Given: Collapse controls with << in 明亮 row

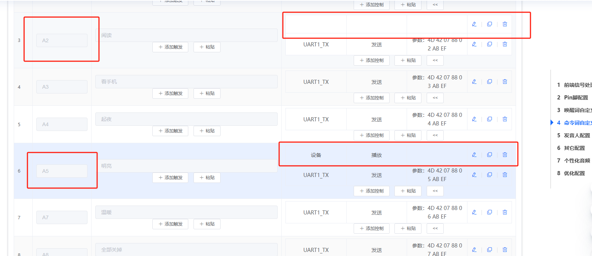Looking at the screenshot, I should pyautogui.click(x=435, y=191).
